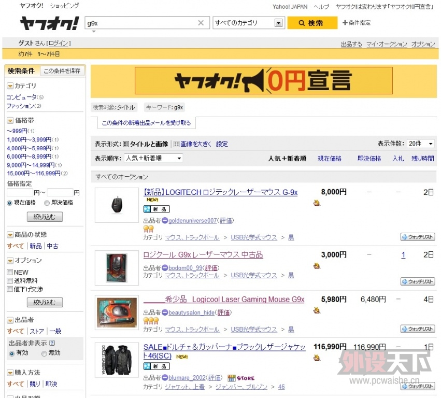Click rating medals under goldenuniverse007
441x398 pixels.
coord(149,229)
